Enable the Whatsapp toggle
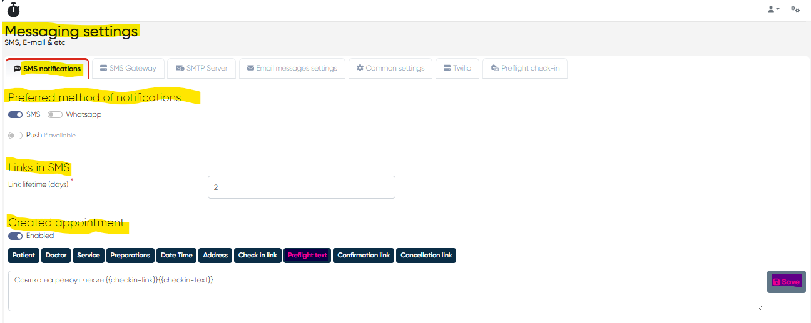This screenshot has height=323, width=811. click(55, 115)
